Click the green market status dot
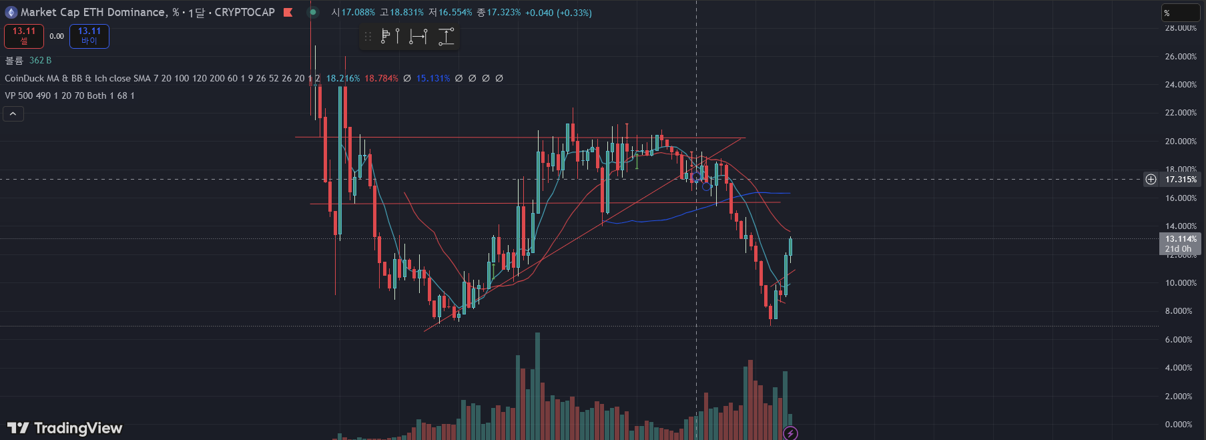This screenshot has width=1206, height=440. click(312, 12)
